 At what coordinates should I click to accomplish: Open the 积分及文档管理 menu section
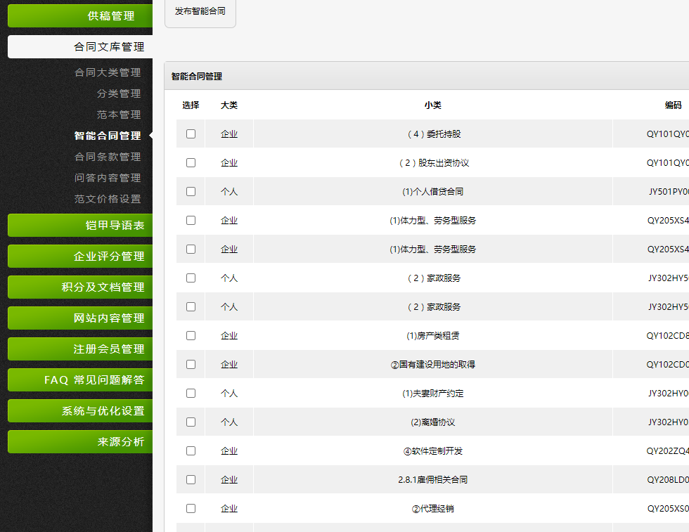click(80, 287)
